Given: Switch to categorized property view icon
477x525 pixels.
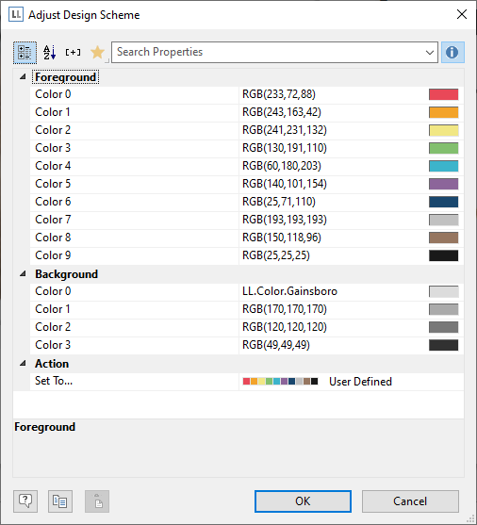Looking at the screenshot, I should pos(25,53).
